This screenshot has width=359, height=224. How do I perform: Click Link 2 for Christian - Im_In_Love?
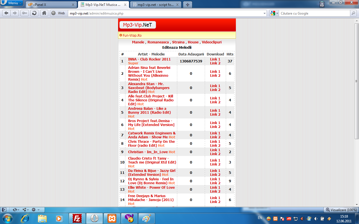215,154
